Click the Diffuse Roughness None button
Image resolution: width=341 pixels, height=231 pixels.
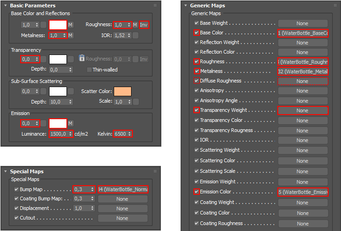tap(302, 81)
